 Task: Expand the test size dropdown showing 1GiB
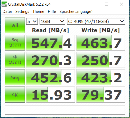point(52,21)
